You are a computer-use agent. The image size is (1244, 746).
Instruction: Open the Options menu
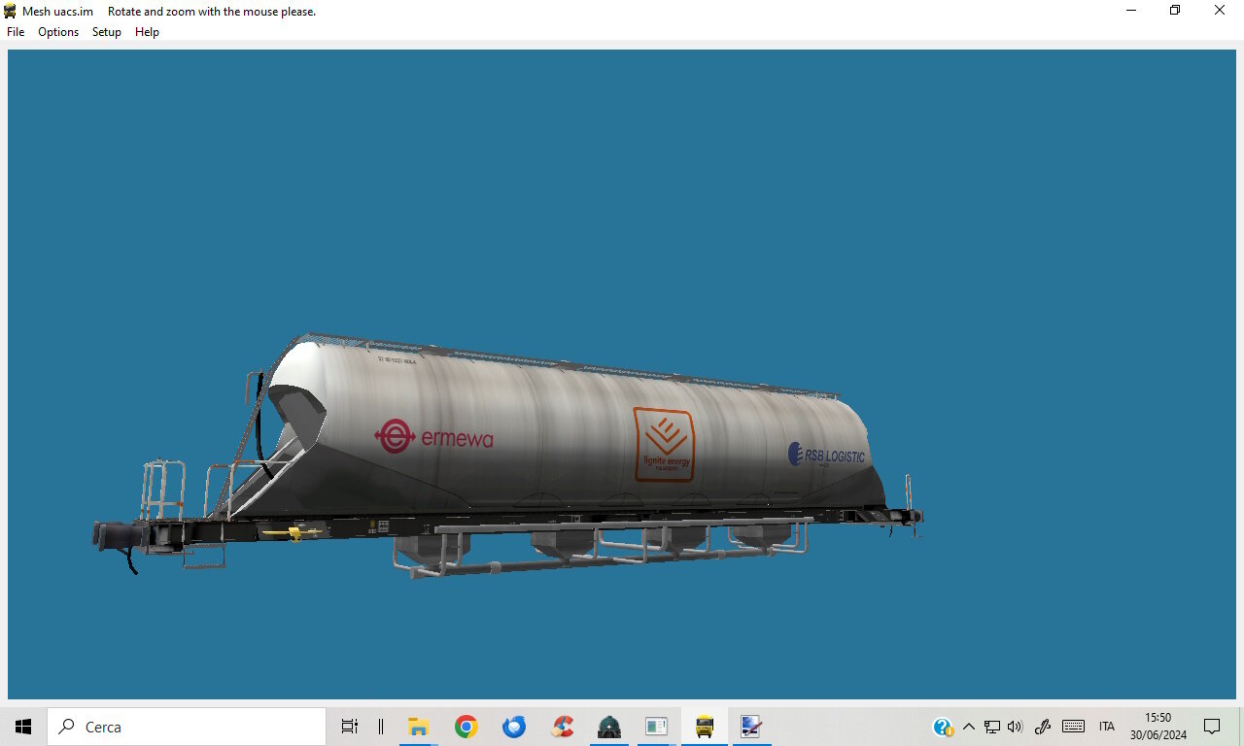(58, 32)
